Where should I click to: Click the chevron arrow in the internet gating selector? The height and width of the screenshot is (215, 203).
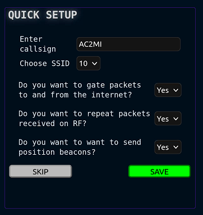pos(176,90)
